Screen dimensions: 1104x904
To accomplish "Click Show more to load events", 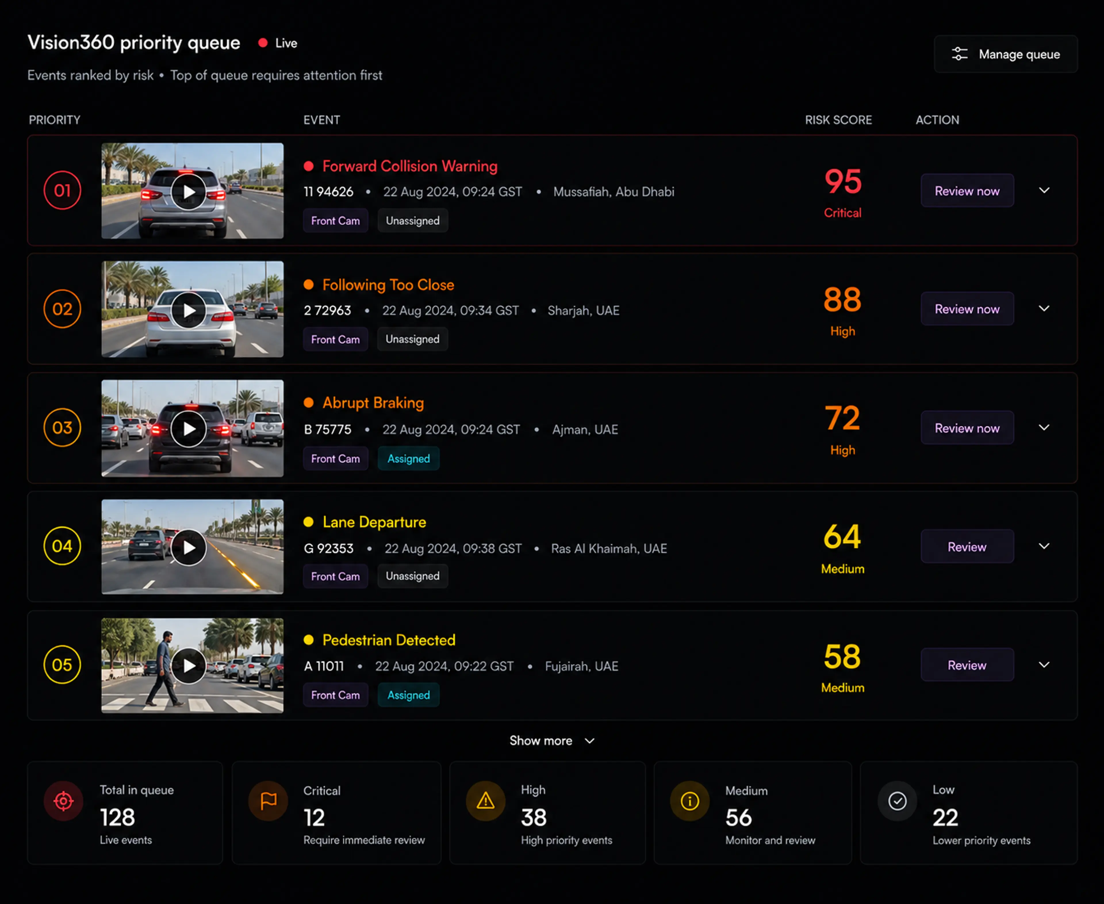I will pos(552,740).
